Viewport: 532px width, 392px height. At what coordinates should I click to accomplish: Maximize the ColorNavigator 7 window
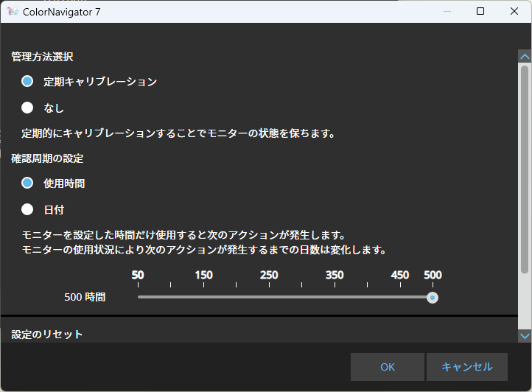pyautogui.click(x=480, y=12)
